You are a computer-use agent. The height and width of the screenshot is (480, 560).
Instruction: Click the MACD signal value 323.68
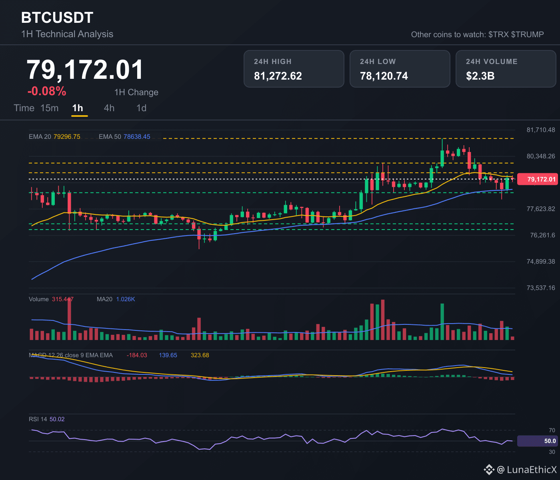click(x=200, y=355)
